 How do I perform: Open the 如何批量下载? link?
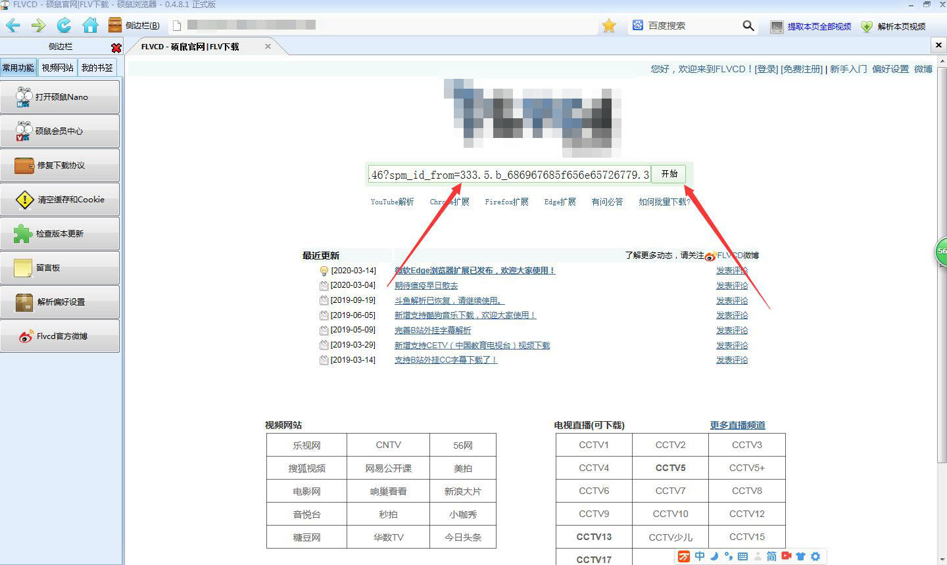664,202
